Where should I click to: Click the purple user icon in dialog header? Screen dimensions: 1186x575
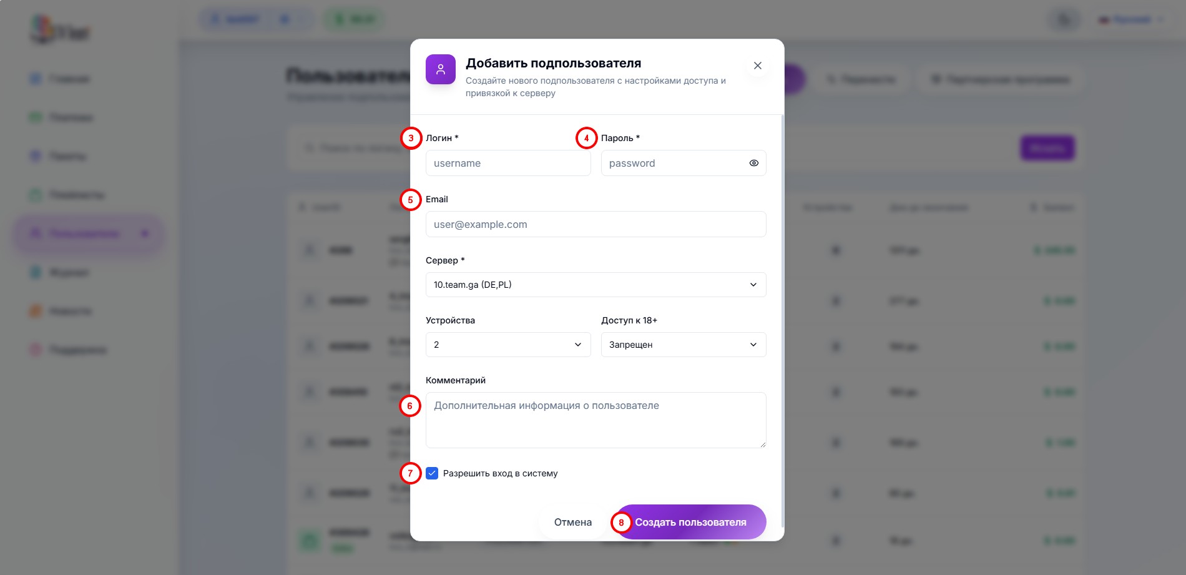pos(441,69)
